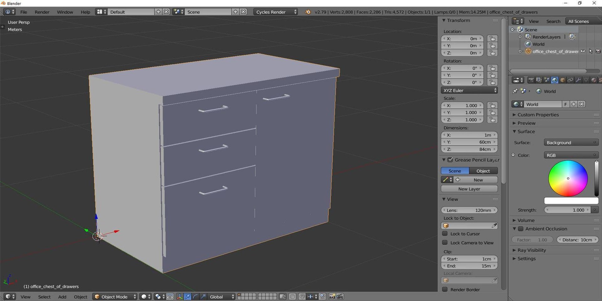Select the translate manipulator arrow
602x301 pixels.
pyautogui.click(x=187, y=297)
